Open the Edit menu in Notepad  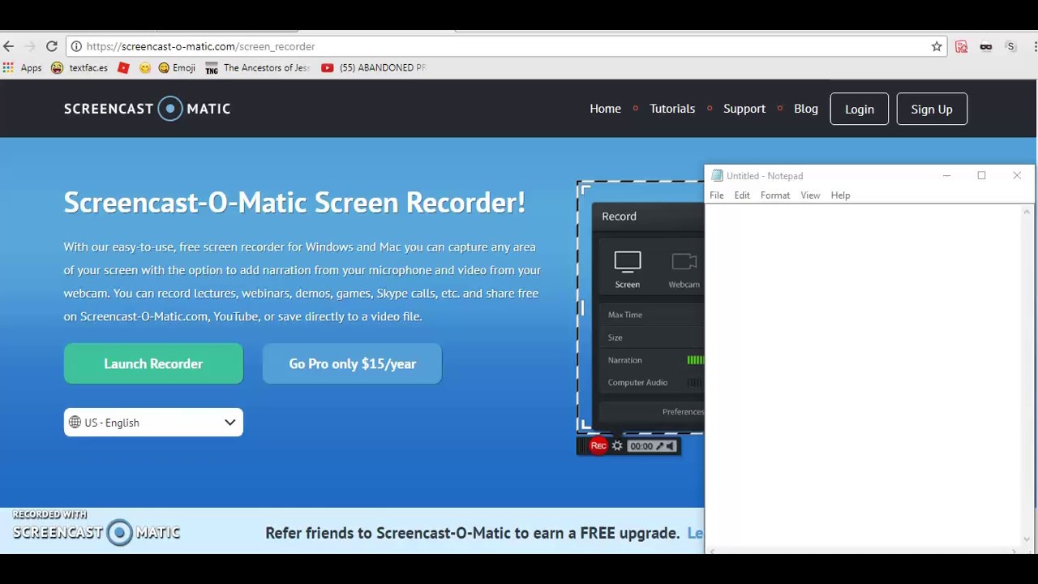[x=742, y=195]
